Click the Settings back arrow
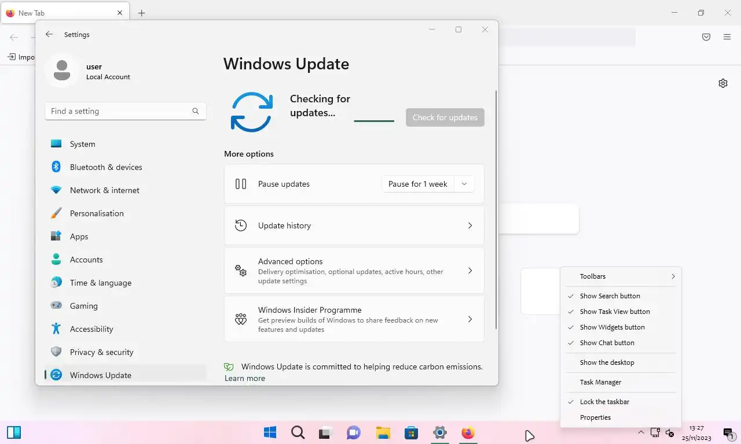The image size is (741, 444). (49, 35)
